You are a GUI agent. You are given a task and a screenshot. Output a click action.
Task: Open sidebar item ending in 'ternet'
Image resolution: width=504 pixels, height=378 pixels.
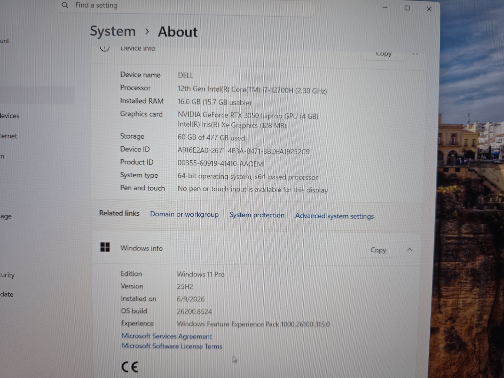click(9, 136)
